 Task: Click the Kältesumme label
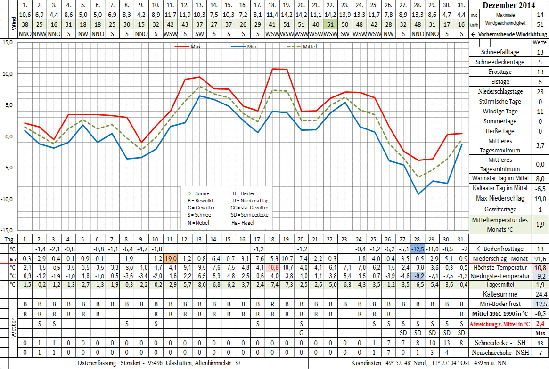[500, 293]
